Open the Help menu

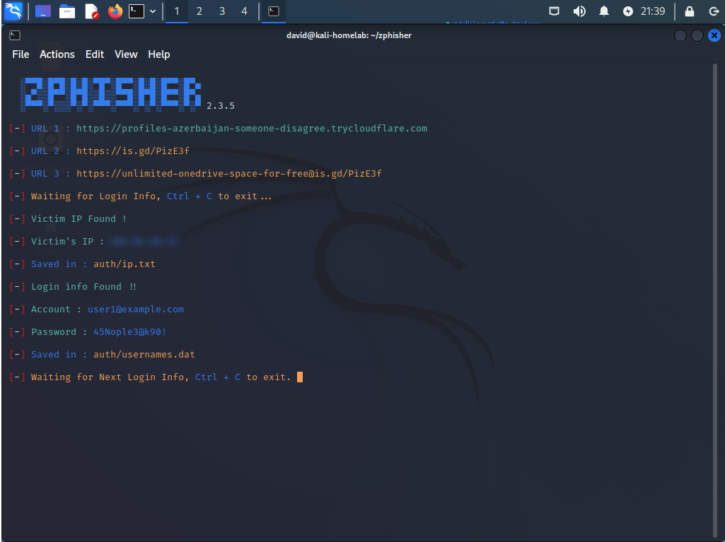[159, 54]
